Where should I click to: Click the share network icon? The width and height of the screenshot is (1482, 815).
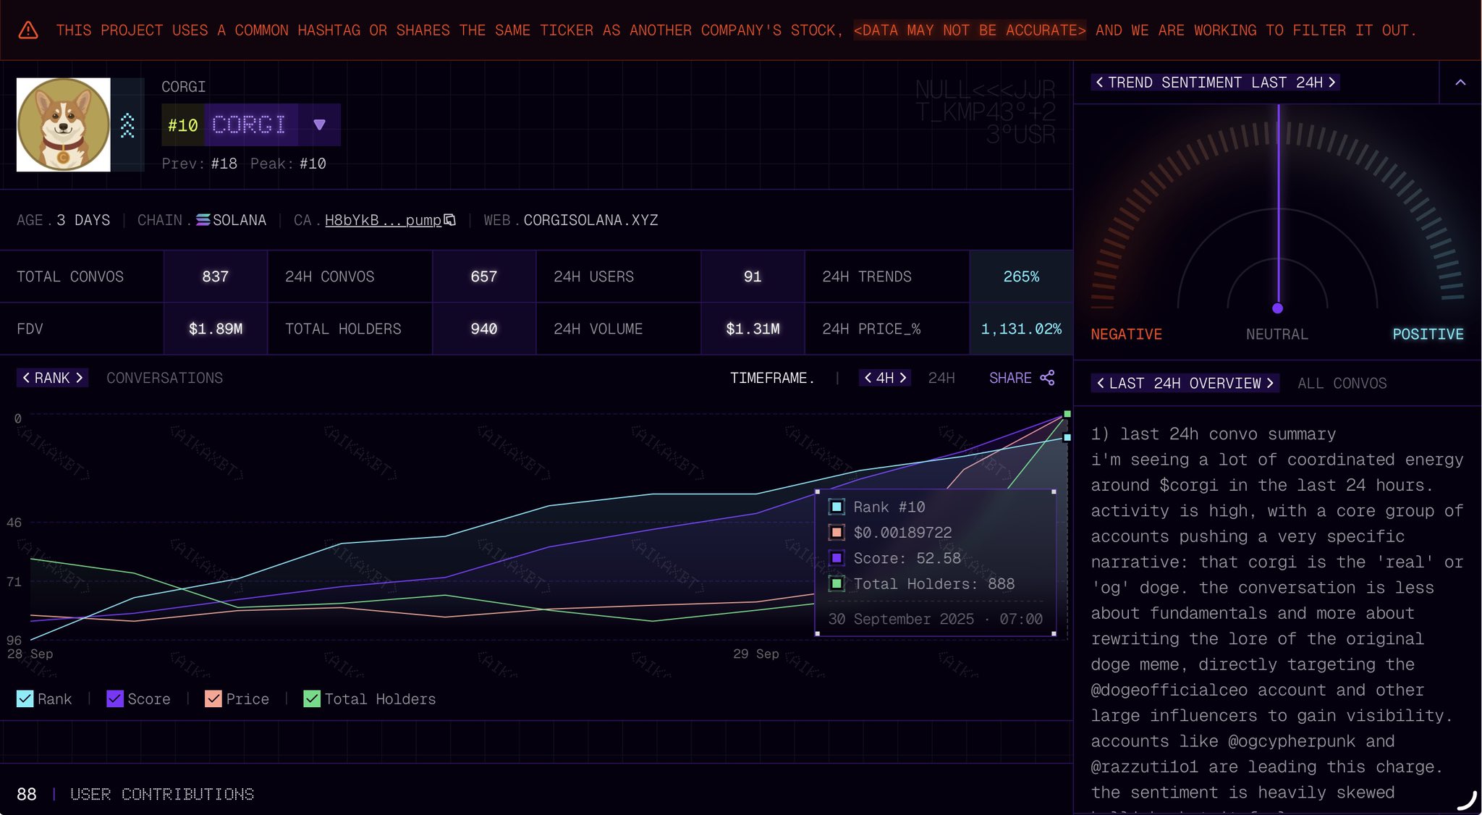pos(1047,378)
